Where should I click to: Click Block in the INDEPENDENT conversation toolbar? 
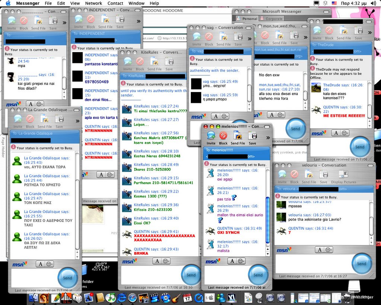coord(91,22)
